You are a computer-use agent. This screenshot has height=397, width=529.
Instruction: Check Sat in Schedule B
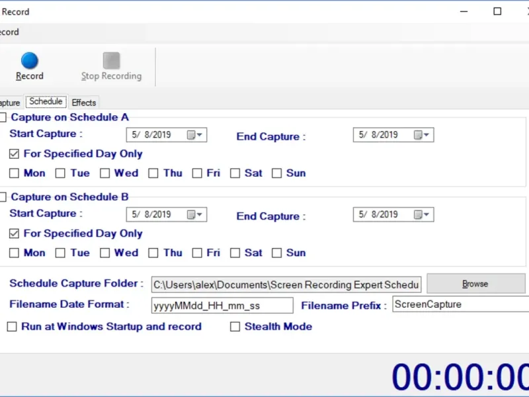tap(235, 253)
